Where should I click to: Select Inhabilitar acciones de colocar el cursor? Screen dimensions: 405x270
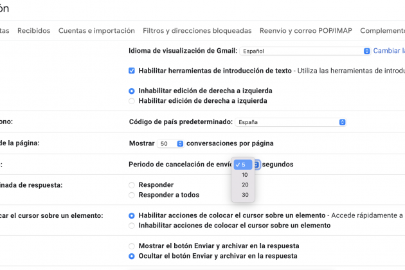(x=132, y=226)
